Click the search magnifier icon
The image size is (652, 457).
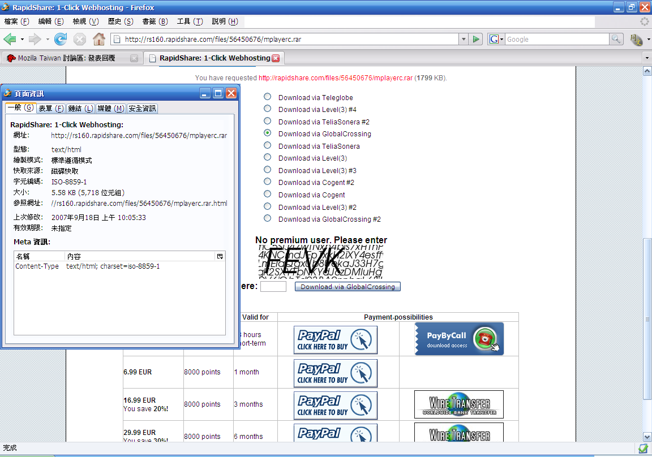(616, 39)
